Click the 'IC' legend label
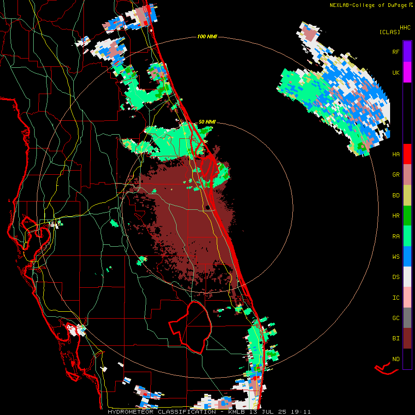 coord(396,298)
